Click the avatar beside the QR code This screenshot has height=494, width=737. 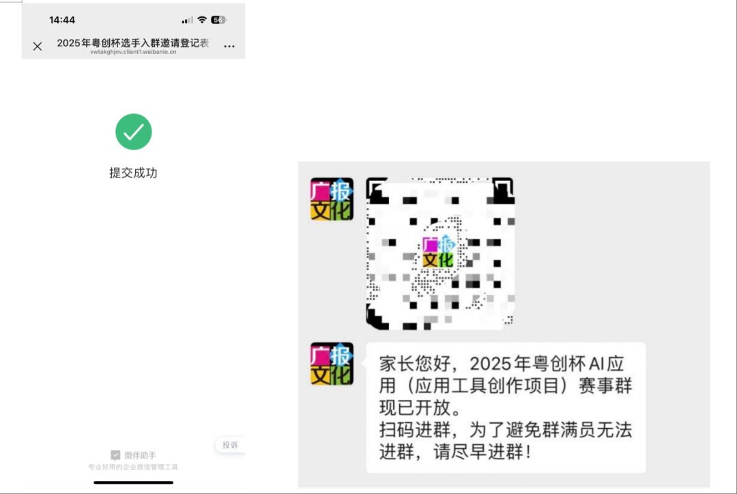pyautogui.click(x=332, y=199)
